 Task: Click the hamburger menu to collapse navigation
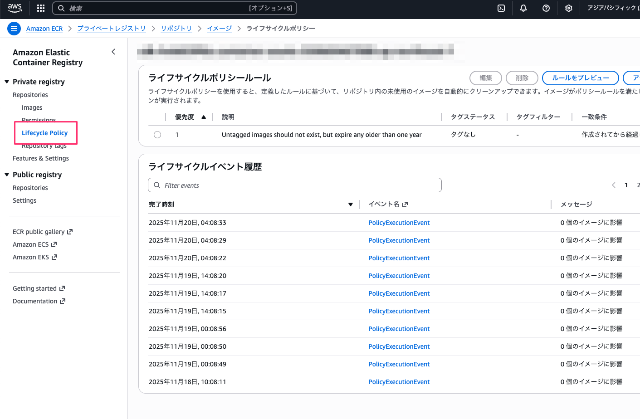pos(14,28)
